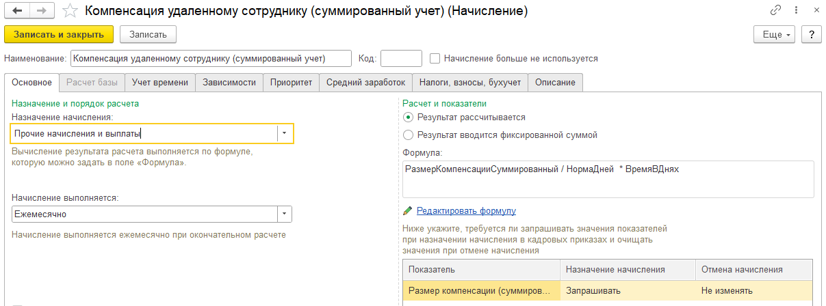This screenshot has height=306, width=826.
Task: Switch to the 'Учет времени' tab
Action: (x=159, y=83)
